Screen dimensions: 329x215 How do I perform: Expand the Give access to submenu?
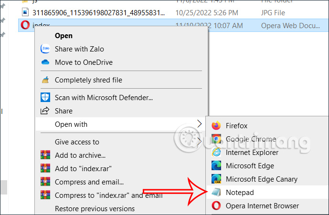coord(200,142)
